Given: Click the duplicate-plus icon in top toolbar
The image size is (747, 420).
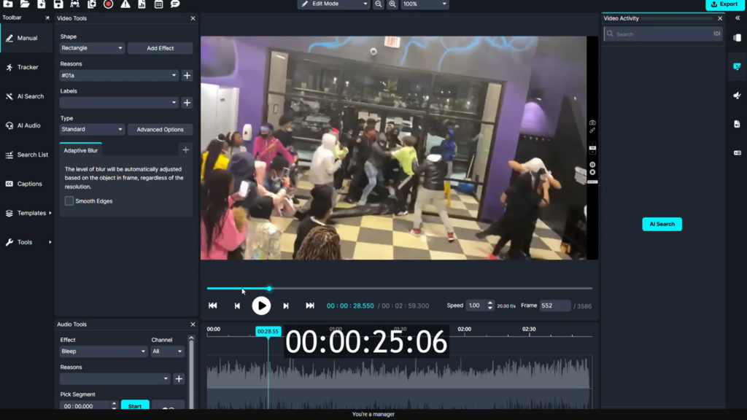Looking at the screenshot, I should pos(91,4).
